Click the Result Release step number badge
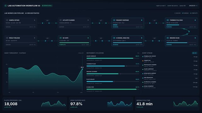202x113 pixels. click(7, 38)
